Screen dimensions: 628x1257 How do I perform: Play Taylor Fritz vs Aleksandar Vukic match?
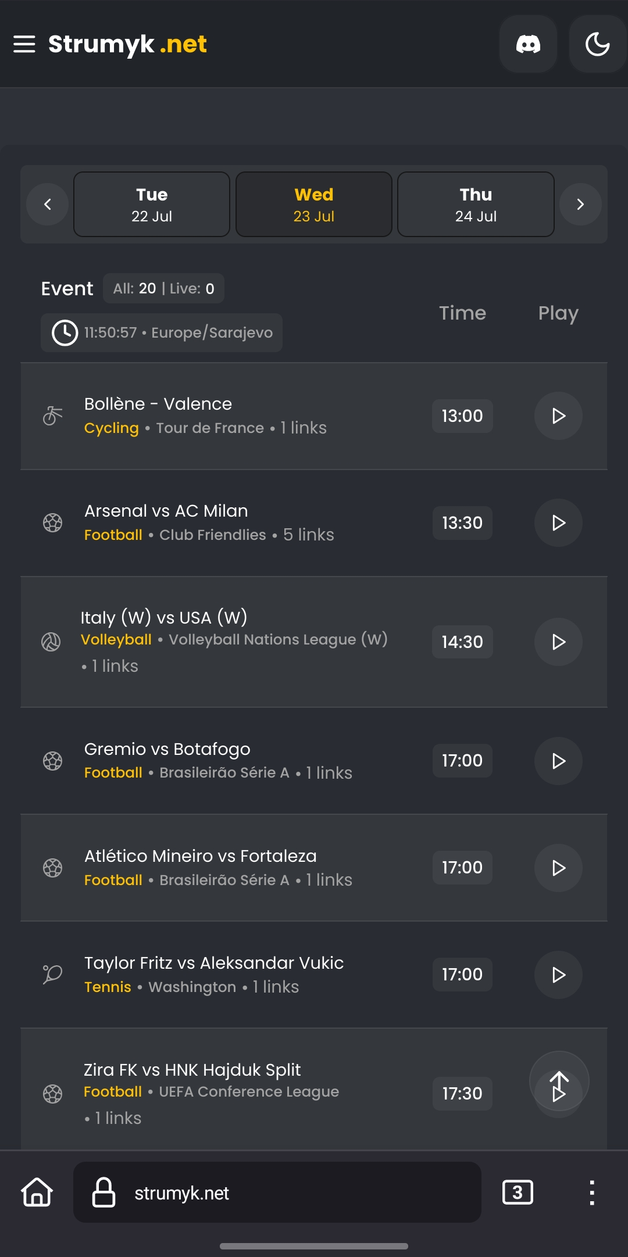[x=558, y=975]
